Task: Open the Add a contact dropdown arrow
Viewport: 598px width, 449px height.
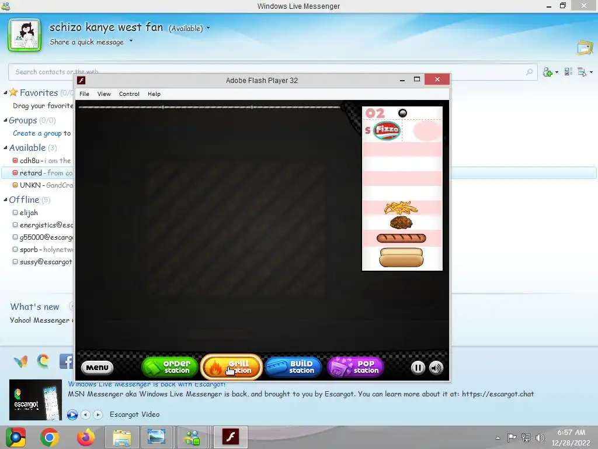Action: (557, 72)
